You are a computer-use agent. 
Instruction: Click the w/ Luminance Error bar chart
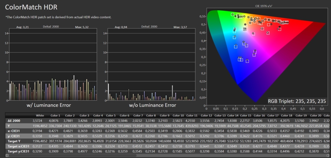click(53, 64)
